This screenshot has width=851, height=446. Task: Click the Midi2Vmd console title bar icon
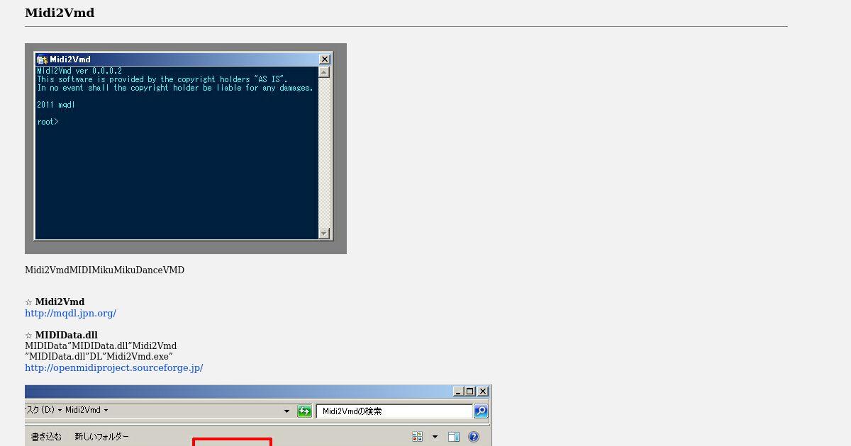(x=42, y=59)
